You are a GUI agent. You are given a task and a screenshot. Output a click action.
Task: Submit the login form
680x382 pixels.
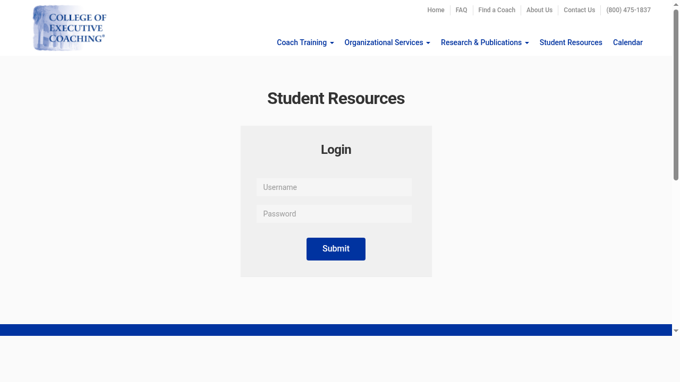[336, 249]
